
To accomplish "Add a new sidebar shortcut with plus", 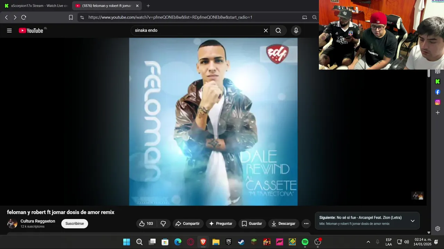I will (437, 113).
